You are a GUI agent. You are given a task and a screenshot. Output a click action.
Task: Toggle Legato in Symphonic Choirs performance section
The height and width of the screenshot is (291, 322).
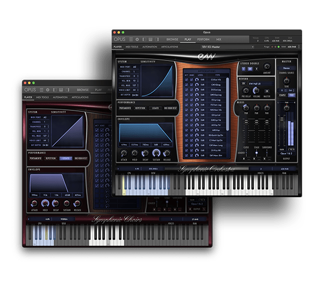[x=65, y=159]
